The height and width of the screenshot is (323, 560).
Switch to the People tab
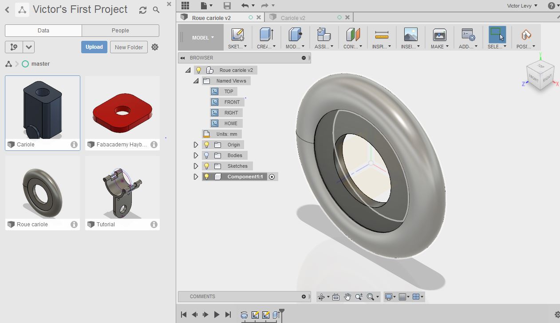(120, 31)
